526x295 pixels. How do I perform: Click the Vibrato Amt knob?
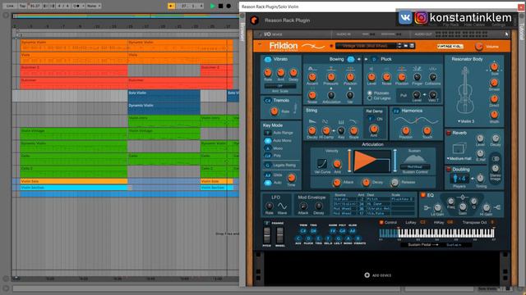281,73
